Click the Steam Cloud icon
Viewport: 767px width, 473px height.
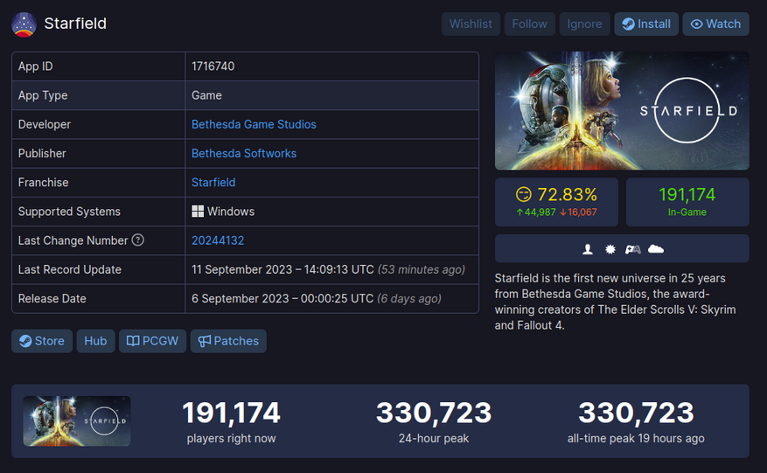[655, 249]
